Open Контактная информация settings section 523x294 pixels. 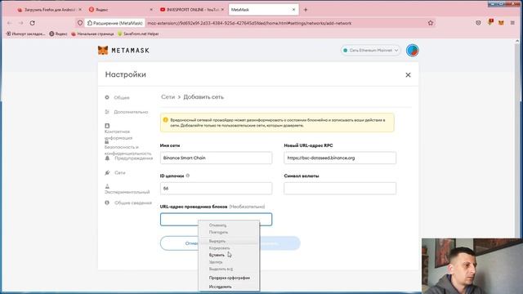[x=118, y=131]
